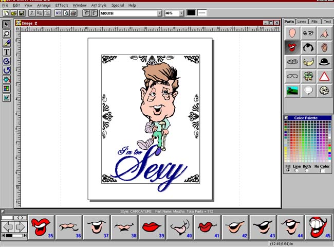Click the Undo toolbar icon
Viewport: 334px width, 247px height.
click(x=58, y=13)
